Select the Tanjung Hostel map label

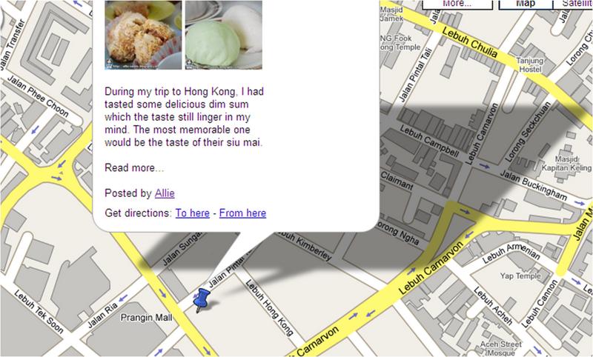point(530,65)
